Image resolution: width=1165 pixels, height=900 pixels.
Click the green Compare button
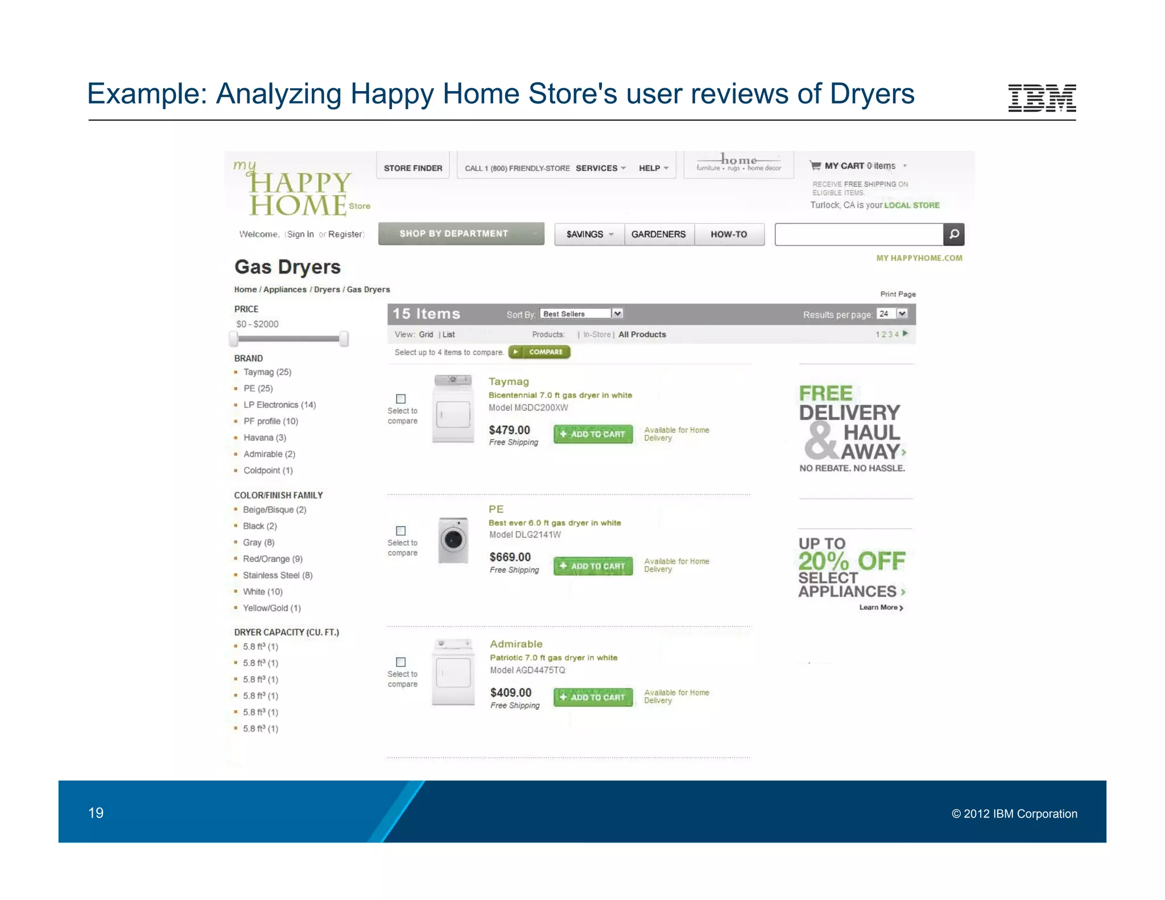[539, 352]
